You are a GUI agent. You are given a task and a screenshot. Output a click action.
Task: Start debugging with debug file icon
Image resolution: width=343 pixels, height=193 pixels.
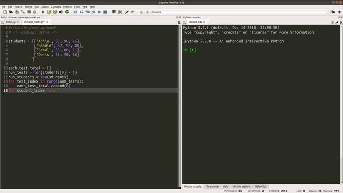tap(75, 12)
